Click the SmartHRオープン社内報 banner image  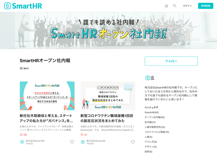tap(108, 31)
